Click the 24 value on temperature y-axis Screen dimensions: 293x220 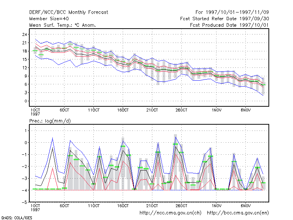[x=25, y=34]
